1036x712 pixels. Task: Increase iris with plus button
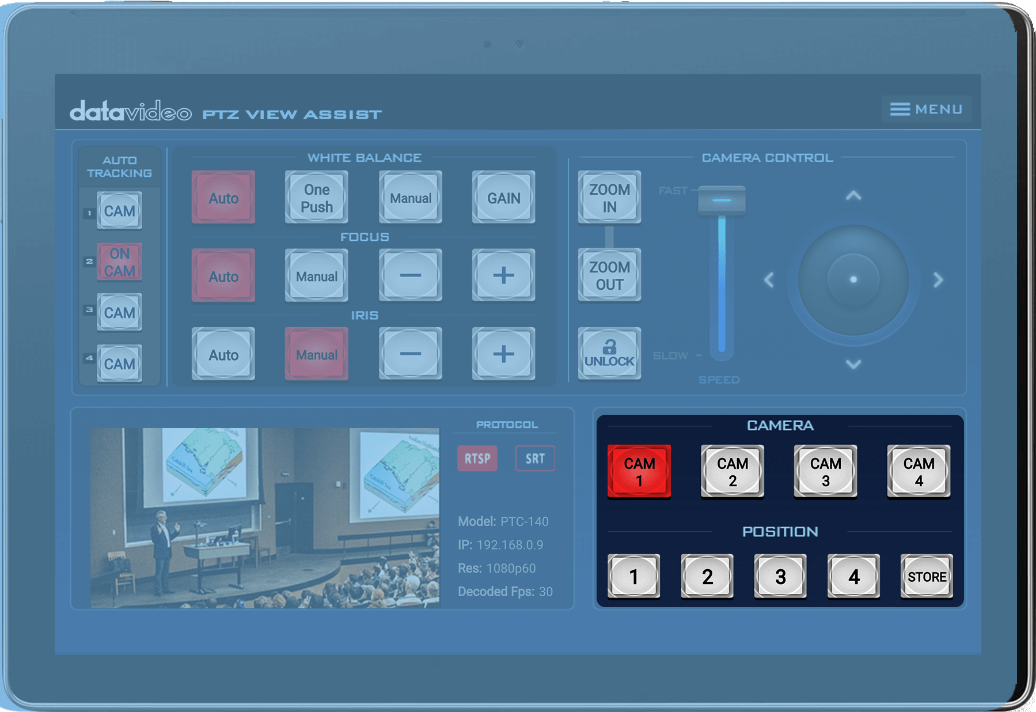coord(504,354)
